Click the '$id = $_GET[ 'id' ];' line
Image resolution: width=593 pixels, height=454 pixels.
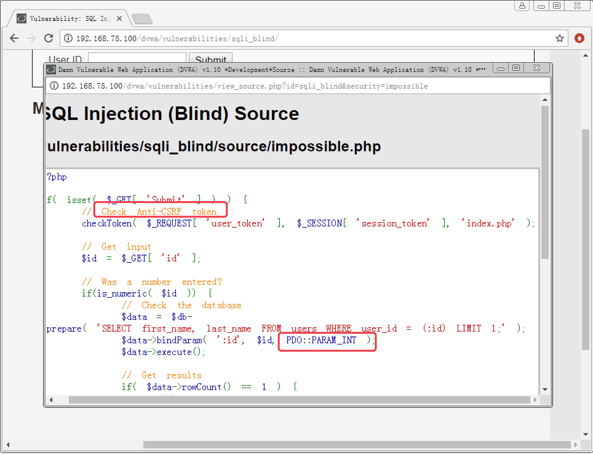tap(141, 258)
